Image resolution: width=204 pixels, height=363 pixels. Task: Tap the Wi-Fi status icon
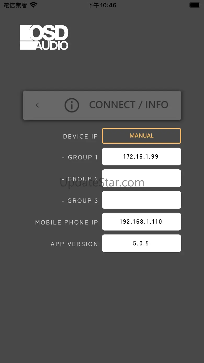33,5
